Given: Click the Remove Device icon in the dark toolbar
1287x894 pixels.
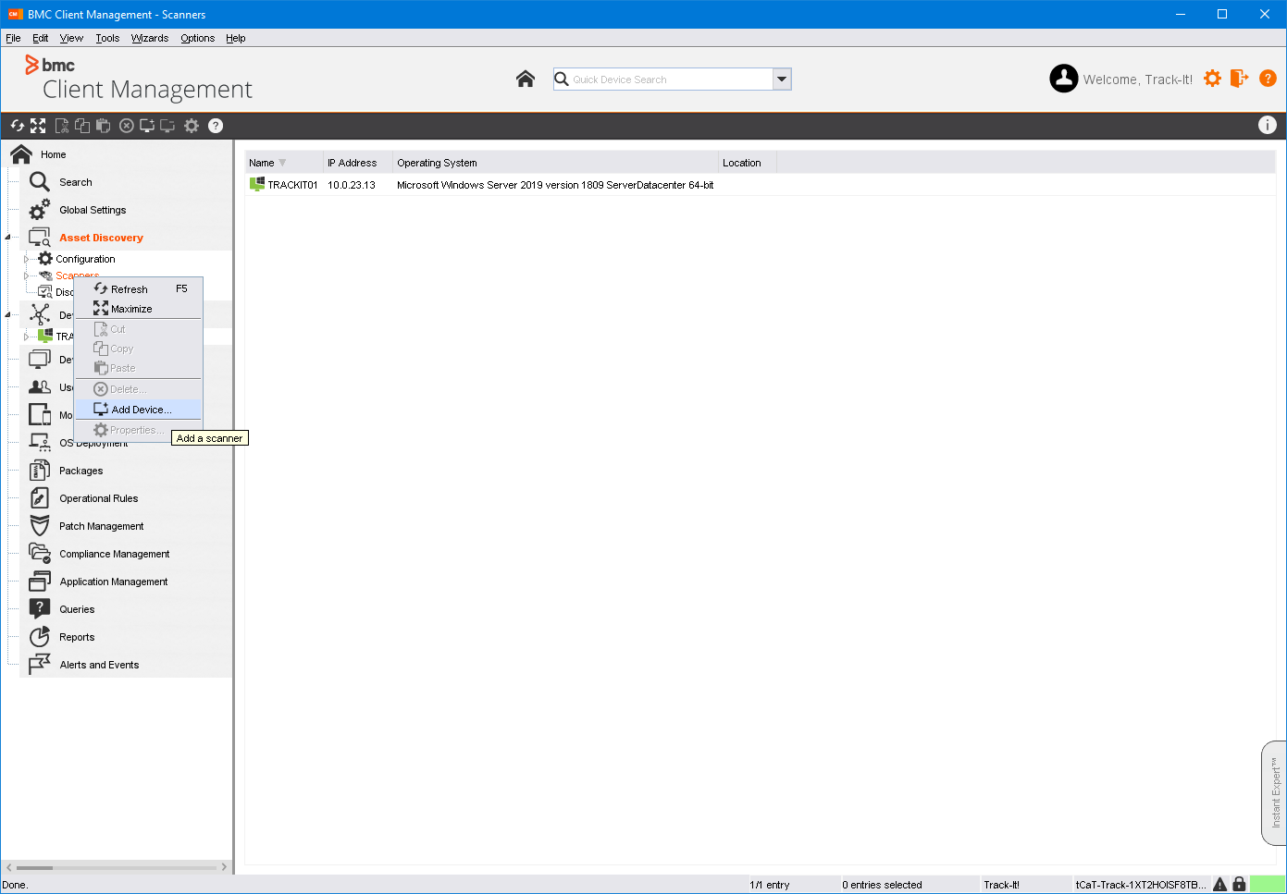Looking at the screenshot, I should [167, 126].
